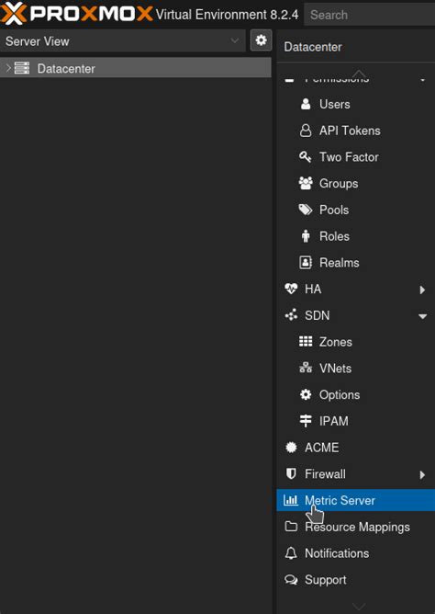Click the HA heartbeat icon
435x614 pixels.
point(291,289)
